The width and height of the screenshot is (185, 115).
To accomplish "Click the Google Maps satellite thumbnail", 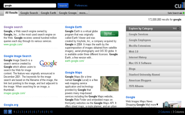I will coord(109,84).
